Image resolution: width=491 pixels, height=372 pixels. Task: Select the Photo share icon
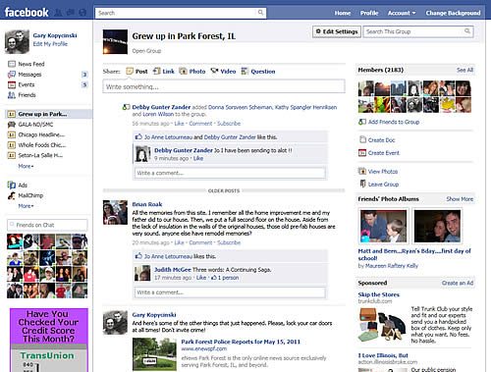click(x=183, y=71)
